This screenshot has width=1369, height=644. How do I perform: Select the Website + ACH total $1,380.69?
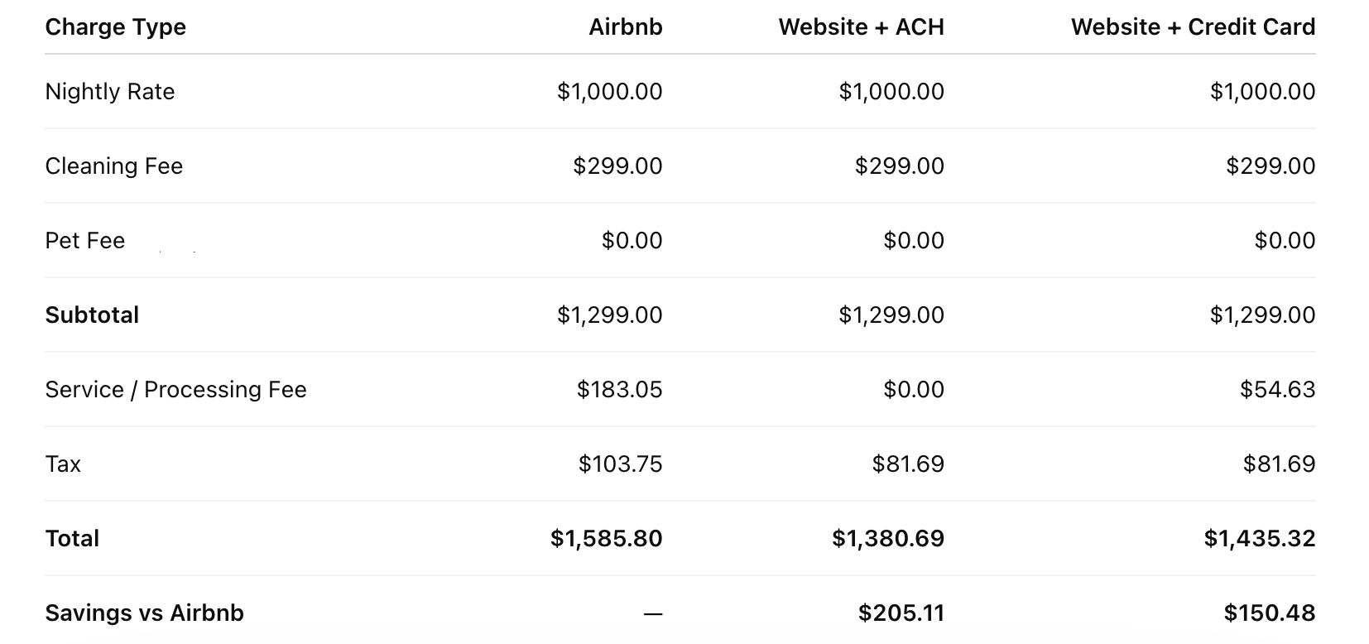tap(887, 538)
